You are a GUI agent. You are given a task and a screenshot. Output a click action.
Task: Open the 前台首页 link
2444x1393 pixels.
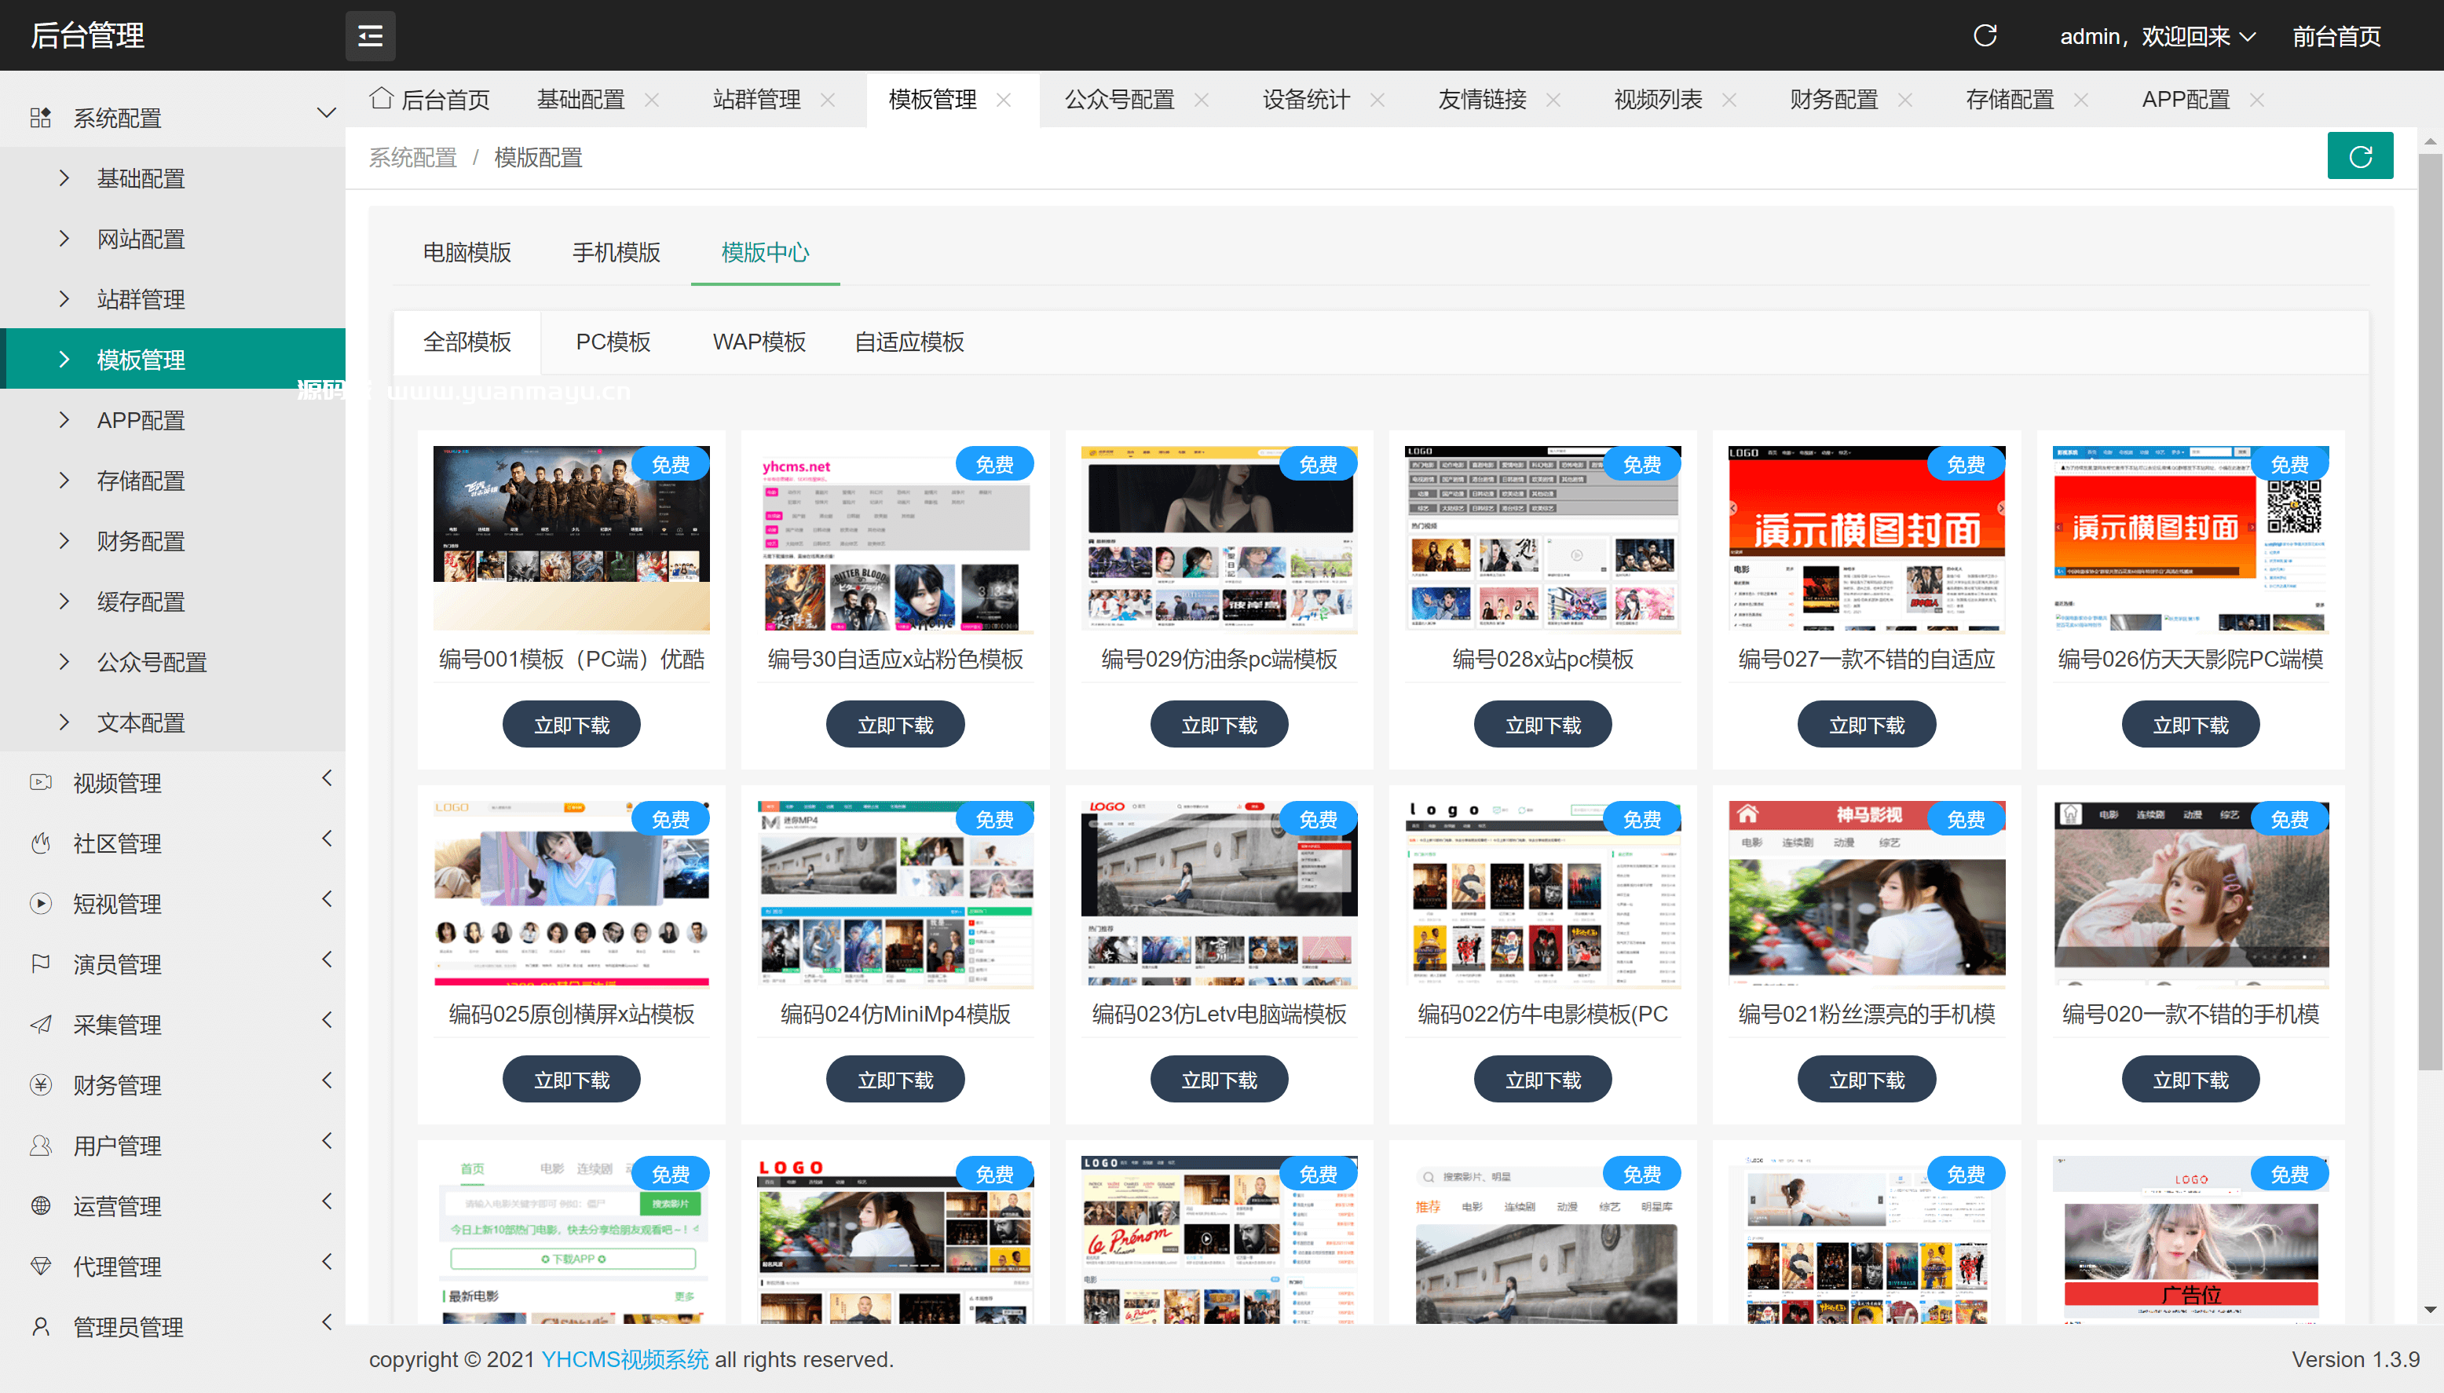2337,35
